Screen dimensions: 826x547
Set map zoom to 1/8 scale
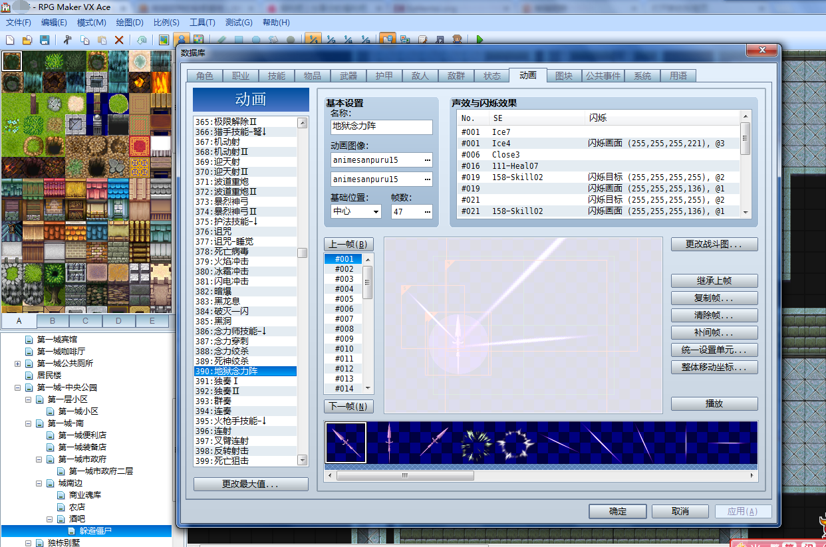[364, 40]
